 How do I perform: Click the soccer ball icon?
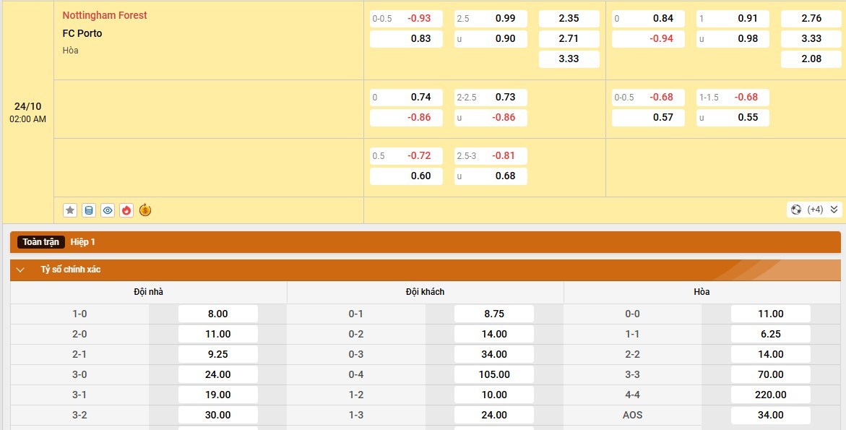[x=796, y=210]
